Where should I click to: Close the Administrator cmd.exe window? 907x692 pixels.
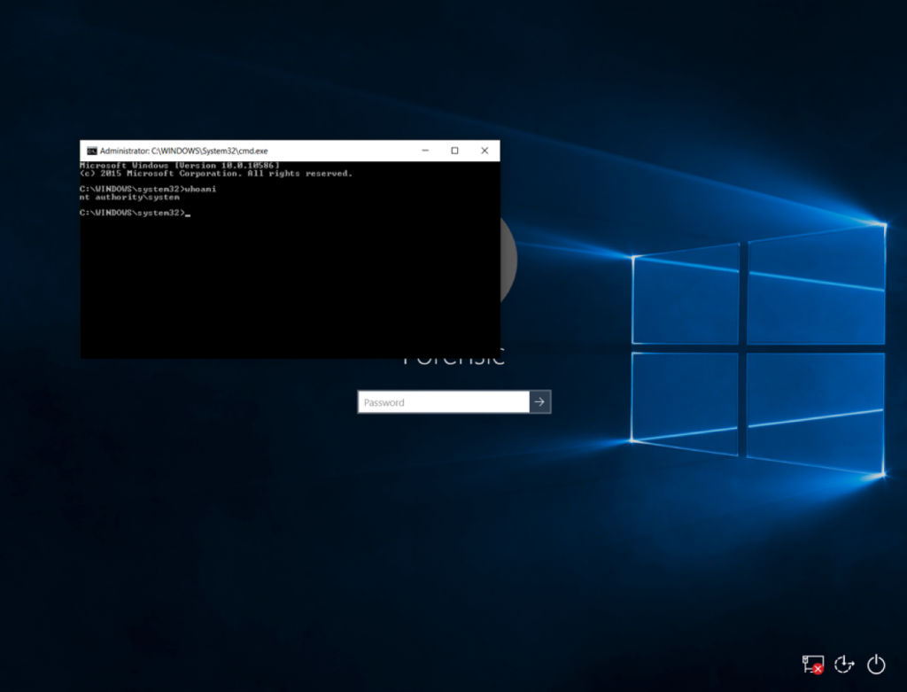pos(485,151)
